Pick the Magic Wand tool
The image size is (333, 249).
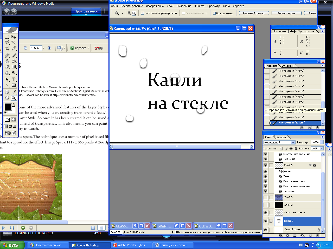click(x=14, y=42)
